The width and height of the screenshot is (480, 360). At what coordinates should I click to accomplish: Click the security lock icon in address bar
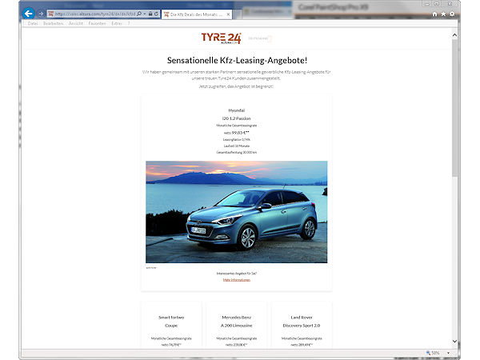150,14
